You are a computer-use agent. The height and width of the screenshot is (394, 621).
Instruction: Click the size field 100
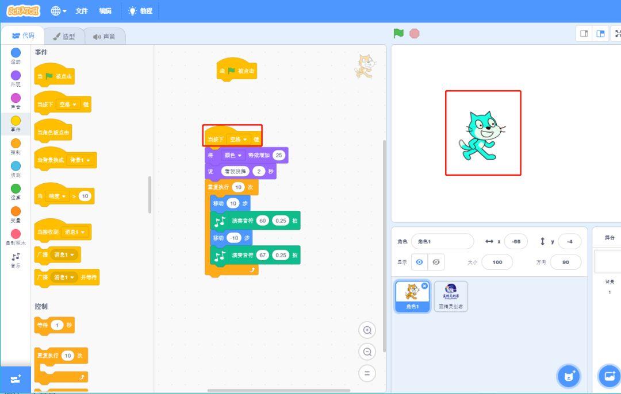click(497, 262)
